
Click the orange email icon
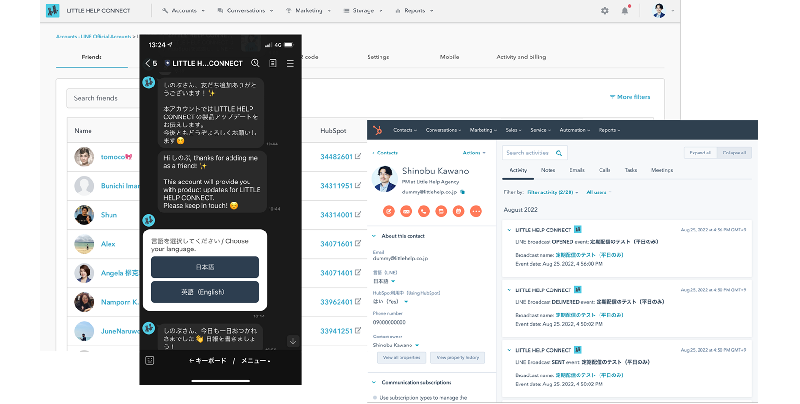click(406, 212)
